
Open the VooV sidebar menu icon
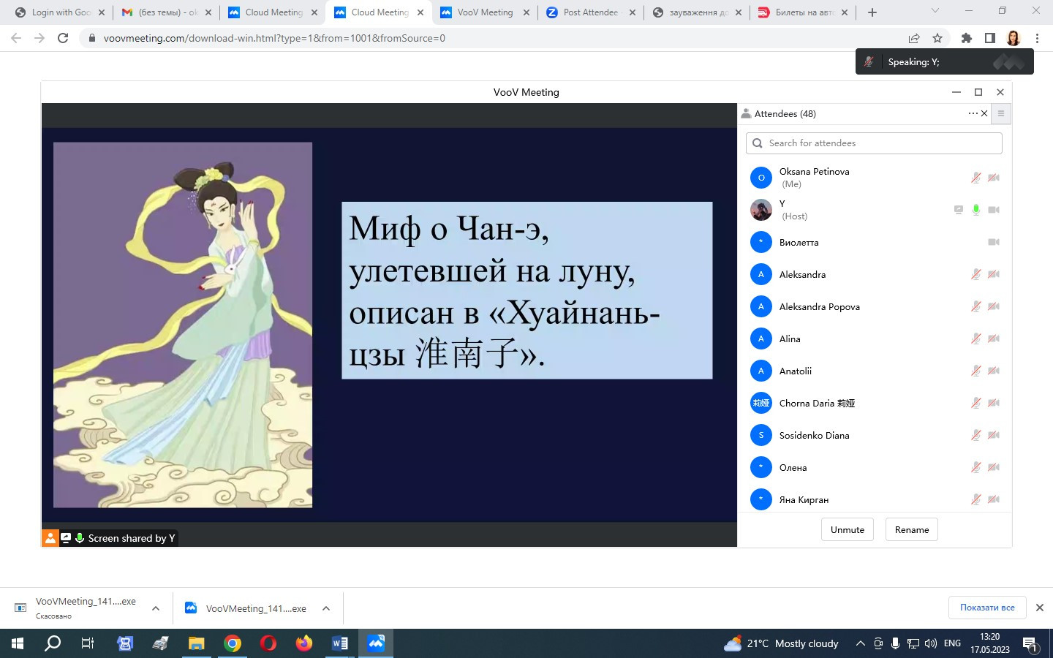pyautogui.click(x=1001, y=113)
